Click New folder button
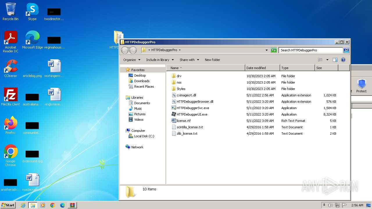This screenshot has height=209, width=372. 212,60
